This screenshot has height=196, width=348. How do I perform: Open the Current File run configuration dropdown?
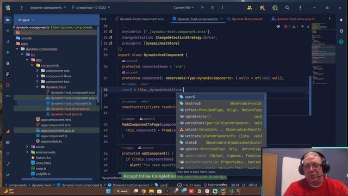click(x=184, y=8)
